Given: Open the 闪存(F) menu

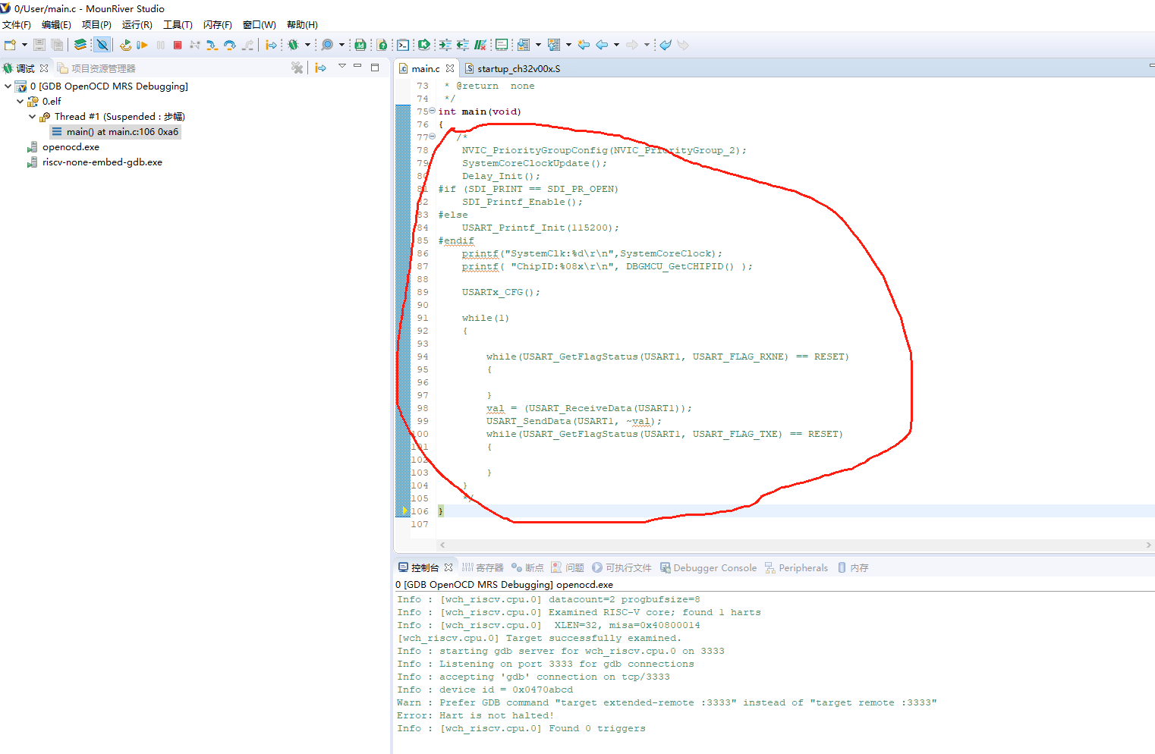Looking at the screenshot, I should pyautogui.click(x=218, y=25).
